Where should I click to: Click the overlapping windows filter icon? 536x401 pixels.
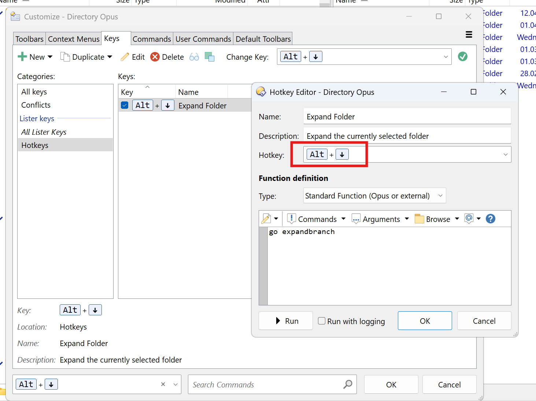(x=210, y=57)
